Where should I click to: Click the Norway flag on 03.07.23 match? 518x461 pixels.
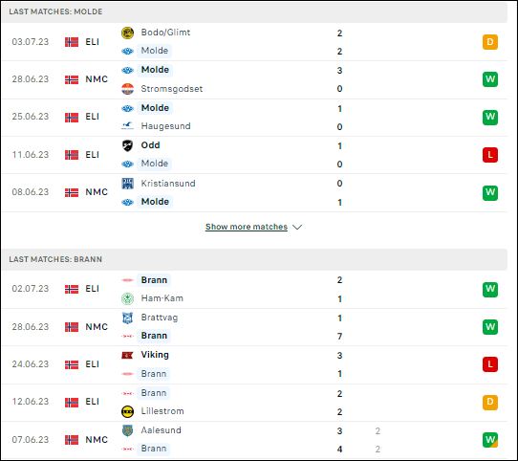(x=72, y=42)
